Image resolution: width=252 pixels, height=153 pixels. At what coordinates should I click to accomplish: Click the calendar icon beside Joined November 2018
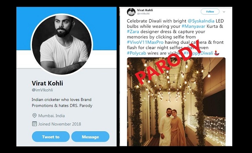[34, 124]
